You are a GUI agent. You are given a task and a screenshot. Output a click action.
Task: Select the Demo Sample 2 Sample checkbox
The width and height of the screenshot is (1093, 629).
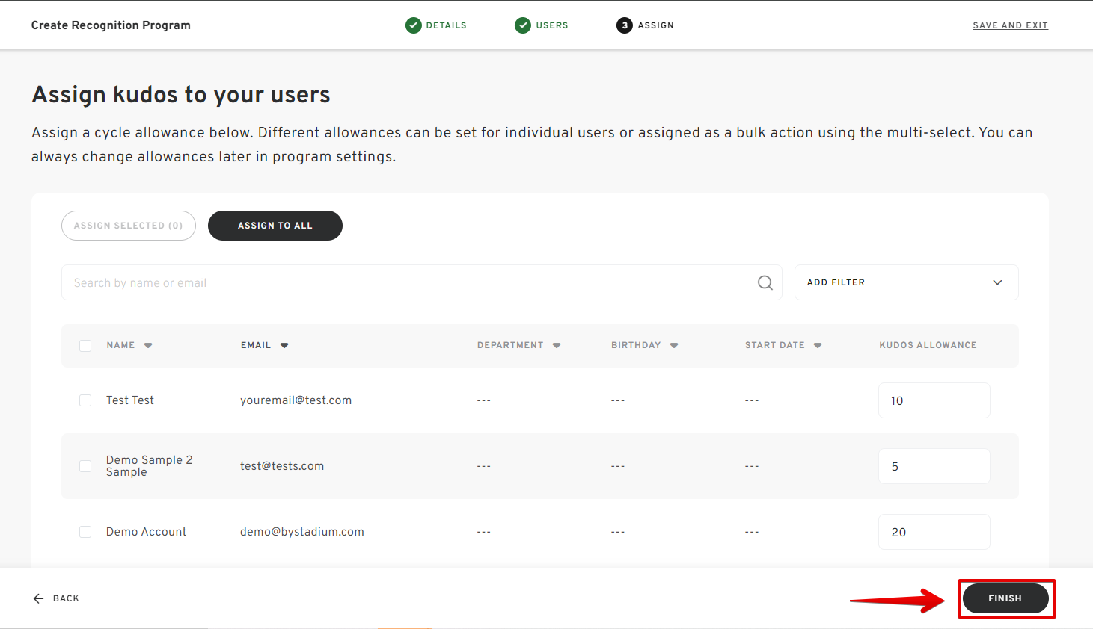[85, 466]
